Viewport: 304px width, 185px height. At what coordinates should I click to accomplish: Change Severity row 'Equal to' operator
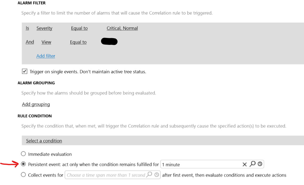tap(79, 28)
